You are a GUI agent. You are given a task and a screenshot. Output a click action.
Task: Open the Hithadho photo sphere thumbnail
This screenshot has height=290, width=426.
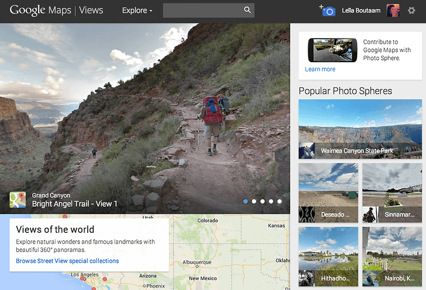(328, 257)
